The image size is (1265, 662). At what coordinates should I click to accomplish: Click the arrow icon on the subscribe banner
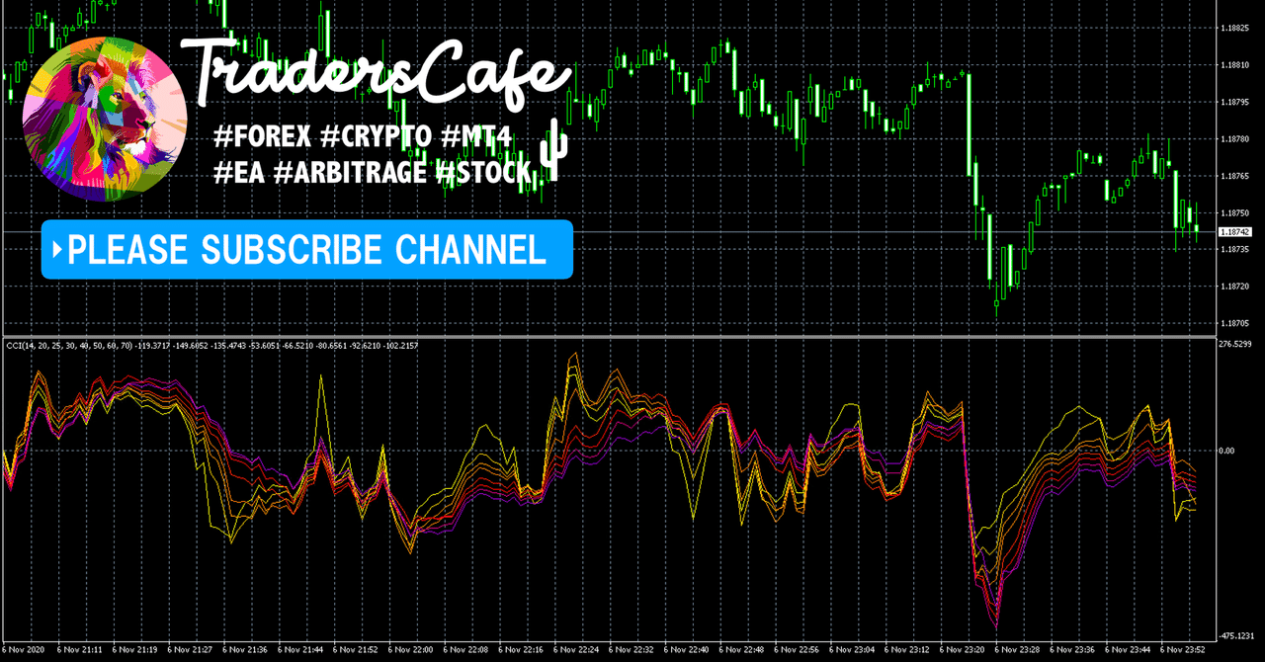coord(59,250)
